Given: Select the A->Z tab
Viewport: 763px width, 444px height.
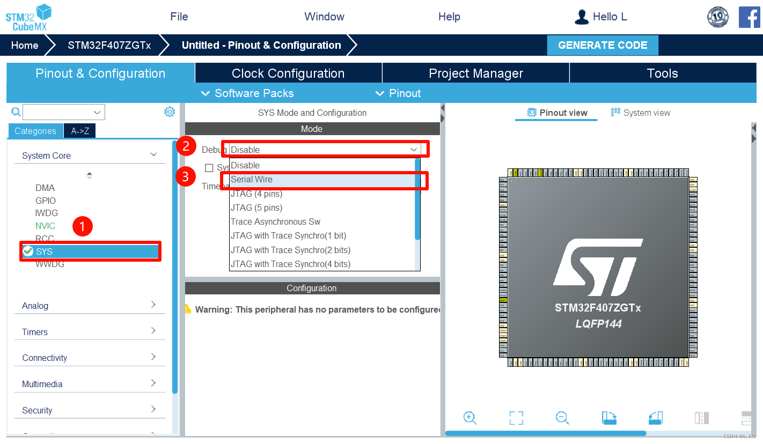Looking at the screenshot, I should [x=80, y=131].
